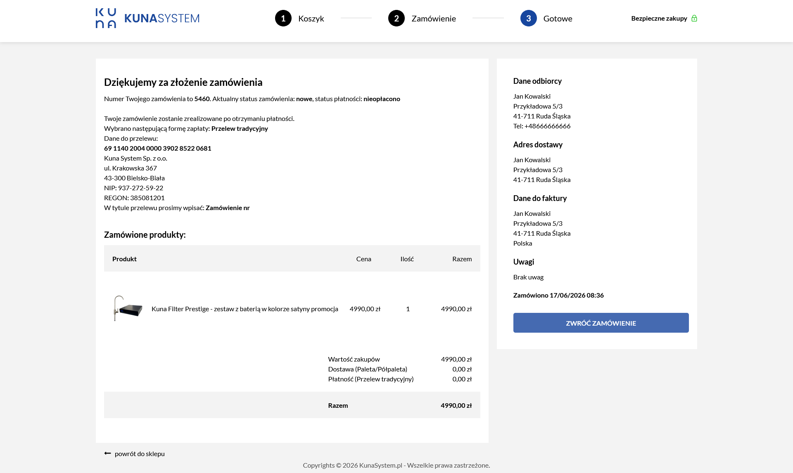Click the Bezpieczne zakupy label
This screenshot has height=473, width=793.
[x=659, y=18]
